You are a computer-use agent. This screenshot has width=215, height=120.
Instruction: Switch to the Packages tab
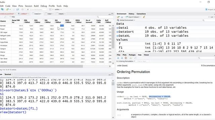[132, 55]
